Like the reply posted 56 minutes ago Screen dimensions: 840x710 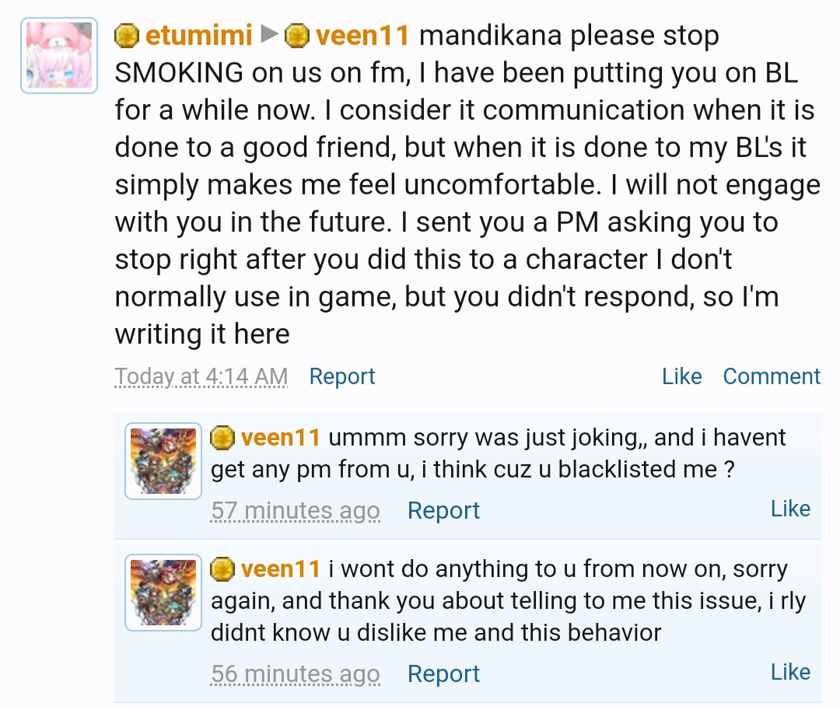(790, 672)
